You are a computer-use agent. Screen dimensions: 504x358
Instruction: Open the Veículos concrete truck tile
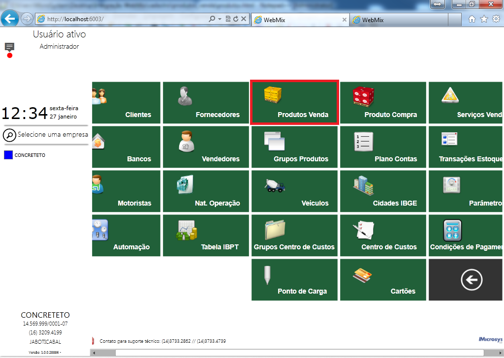point(294,191)
